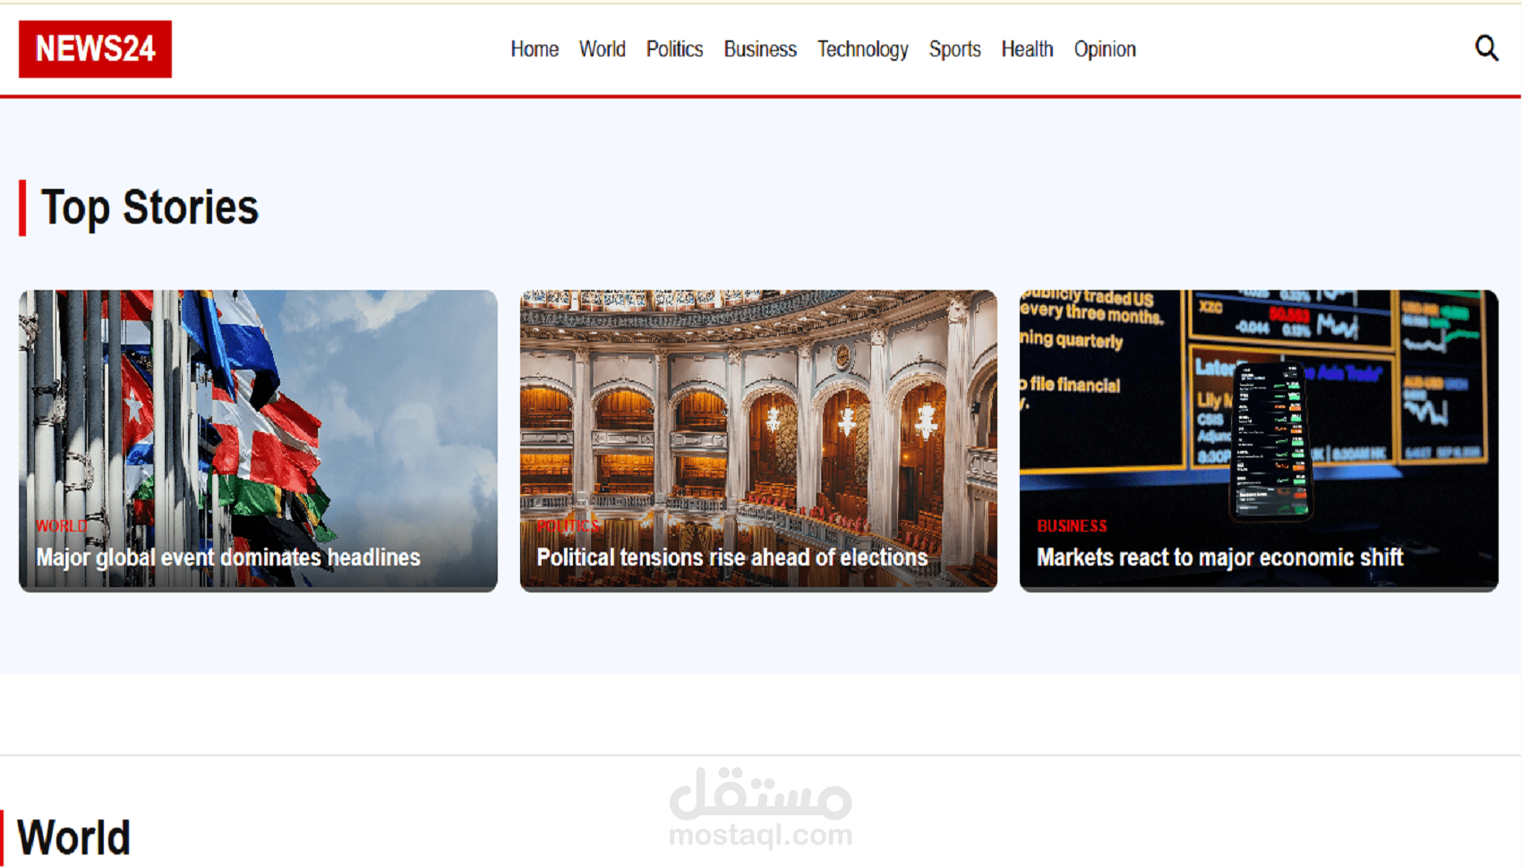Read 'Political tensions rise ahead of elections'
Viewport: 1522px width, 868px height.
(731, 557)
